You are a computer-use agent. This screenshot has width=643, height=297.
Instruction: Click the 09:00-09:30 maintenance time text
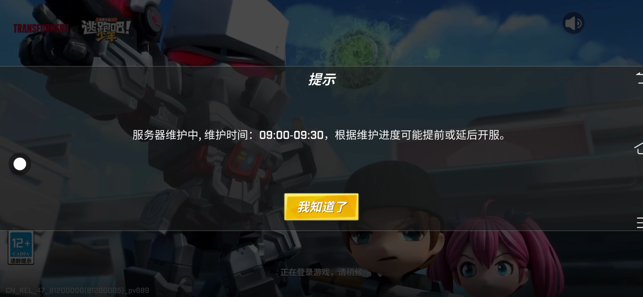[291, 135]
